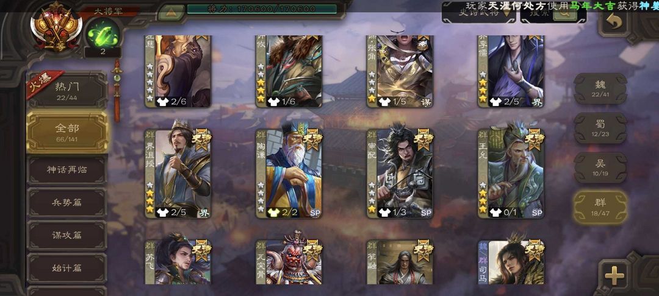Toggle the 群 faction filter

[600, 207]
